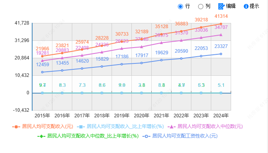The width and height of the screenshot is (268, 153).
Task: Select the 列 radio button
Action: (201, 6)
